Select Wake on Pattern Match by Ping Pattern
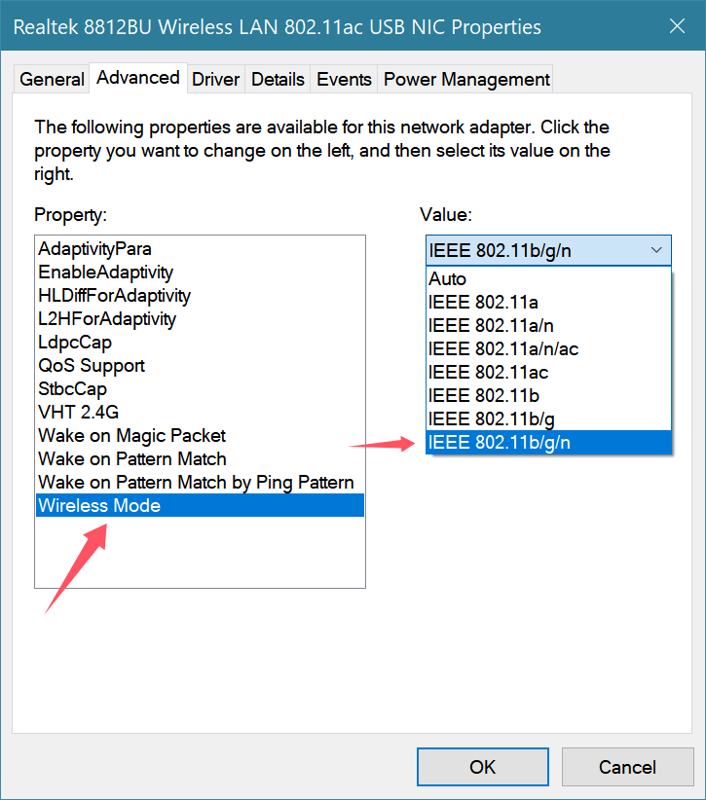The width and height of the screenshot is (706, 800). click(200, 483)
